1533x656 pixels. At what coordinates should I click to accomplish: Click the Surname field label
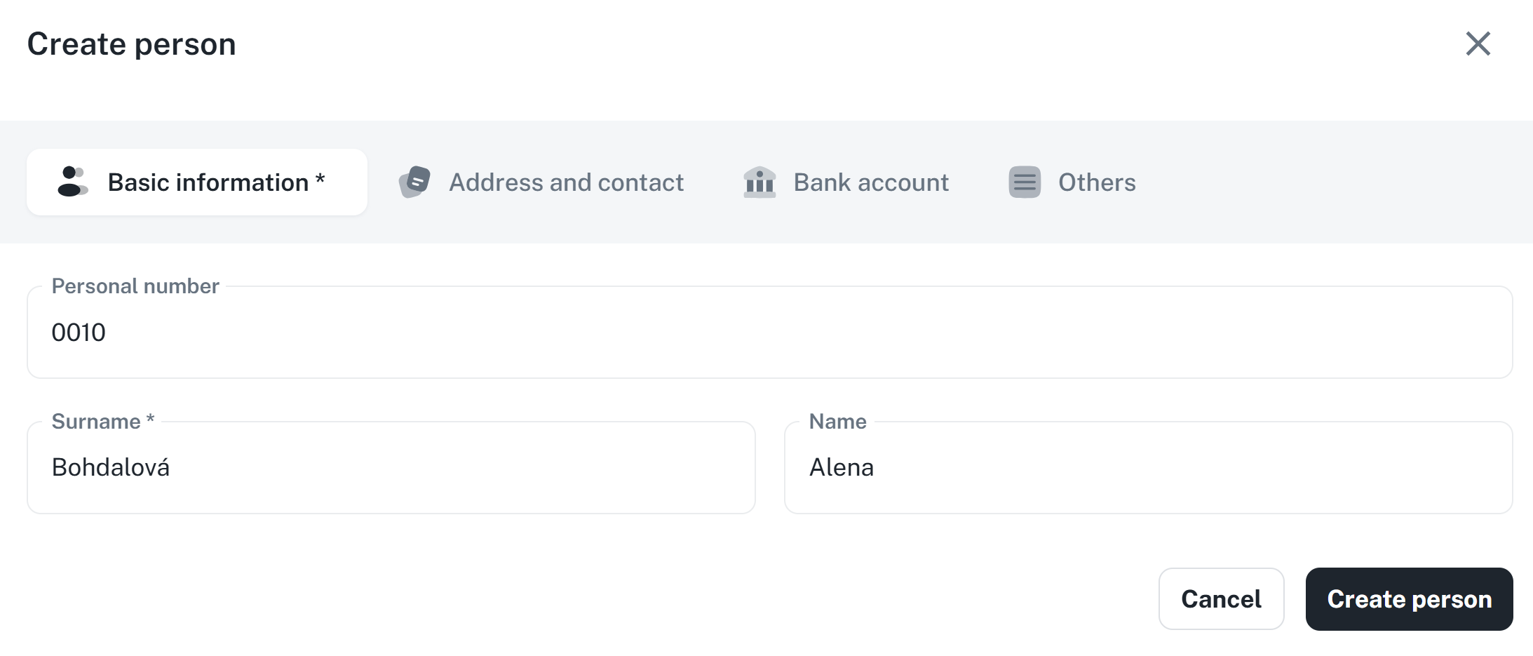[96, 422]
